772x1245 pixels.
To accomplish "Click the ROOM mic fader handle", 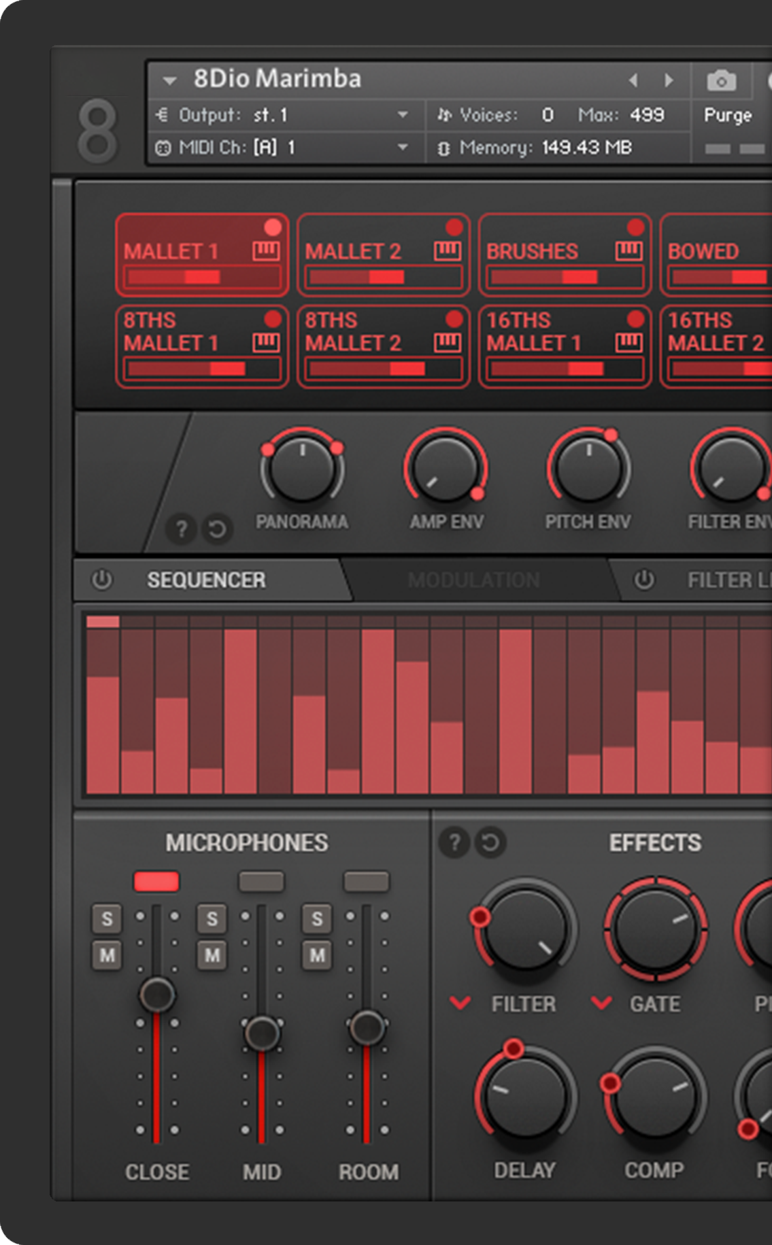I will pos(367,1027).
